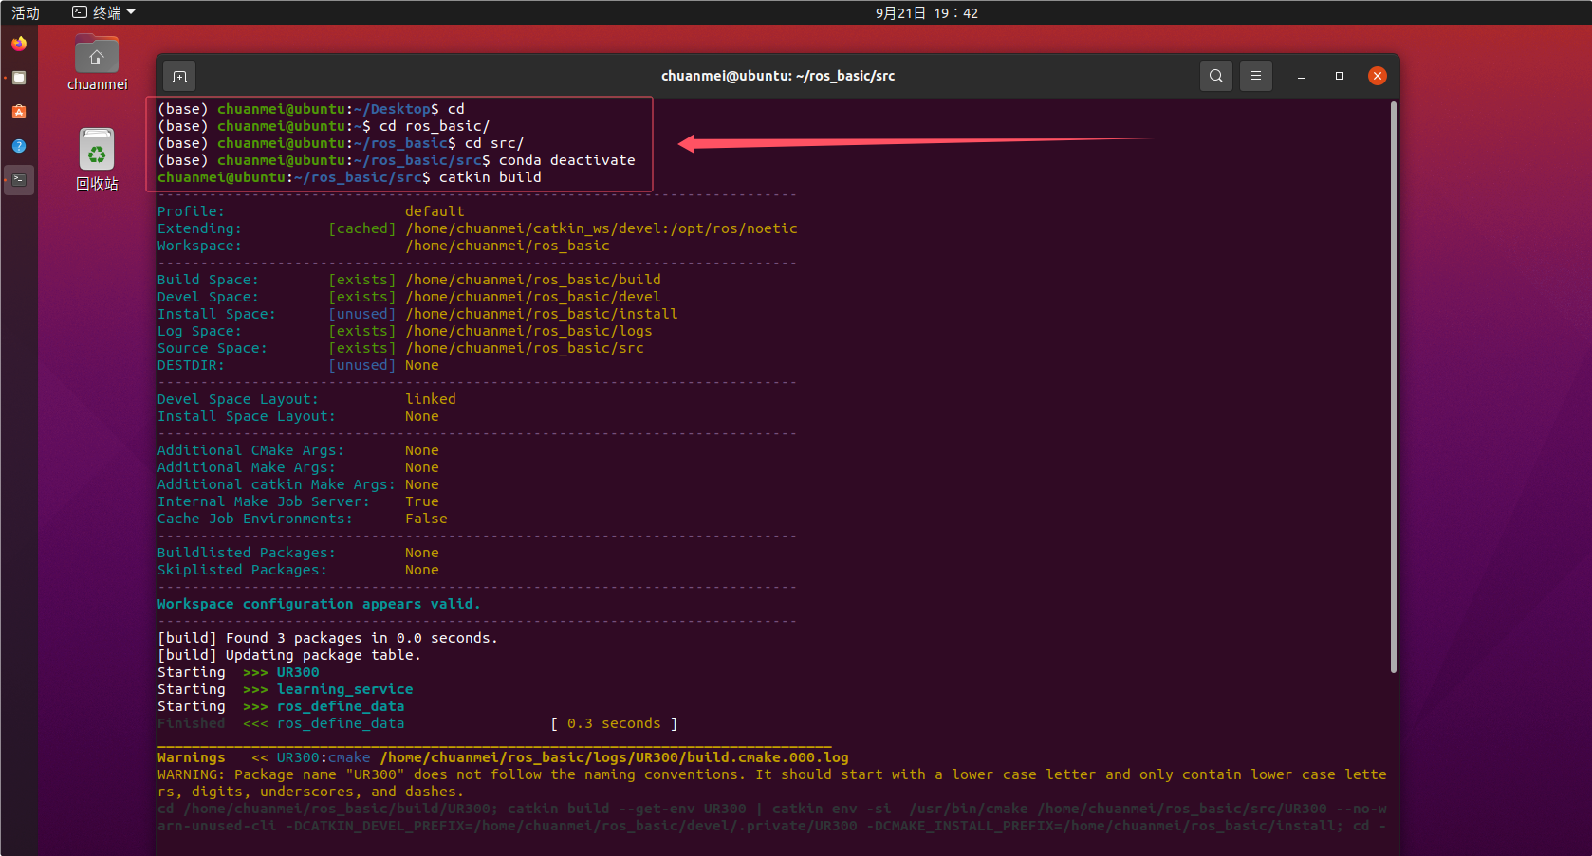Launch Ubuntu Software from the dock
Screen dimensions: 1592x856
(19, 111)
